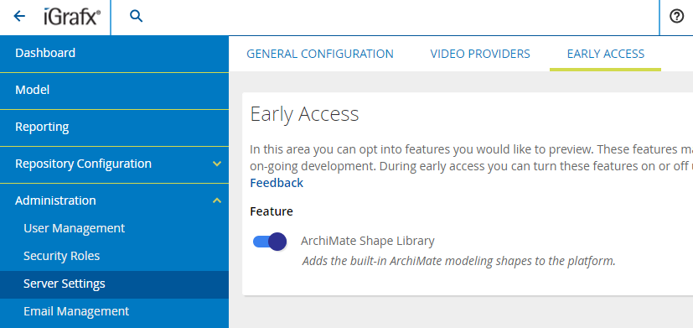Open search with magnifier icon
Screen dimensions: 693x328
click(x=136, y=17)
